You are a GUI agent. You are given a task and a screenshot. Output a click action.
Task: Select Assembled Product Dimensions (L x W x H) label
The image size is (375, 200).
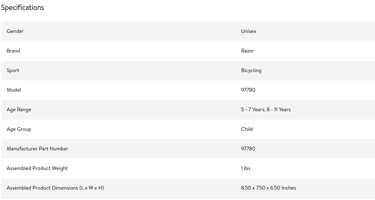click(55, 188)
